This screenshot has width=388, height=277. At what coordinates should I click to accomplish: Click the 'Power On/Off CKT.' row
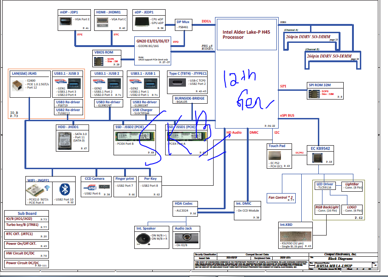click(26, 245)
